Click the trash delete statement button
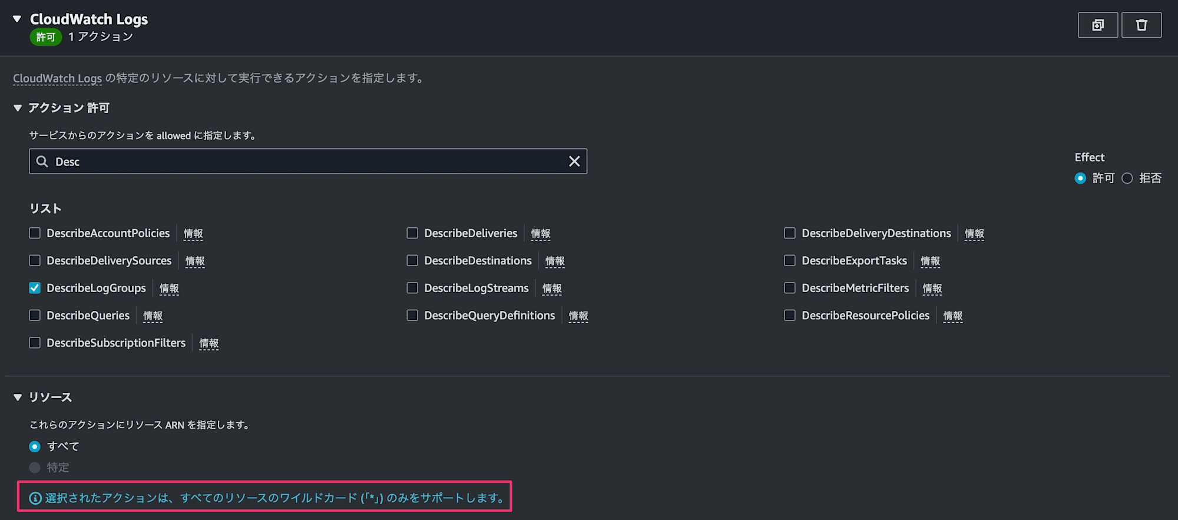The width and height of the screenshot is (1178, 520). pos(1141,25)
